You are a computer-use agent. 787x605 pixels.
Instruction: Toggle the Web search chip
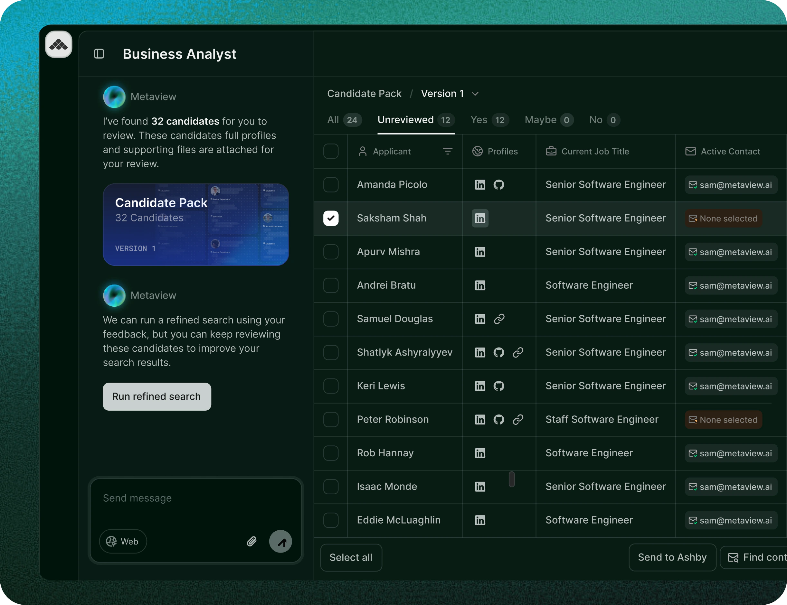(123, 541)
